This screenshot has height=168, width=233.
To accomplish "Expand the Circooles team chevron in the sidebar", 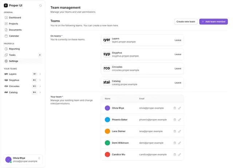I will coord(40,86).
